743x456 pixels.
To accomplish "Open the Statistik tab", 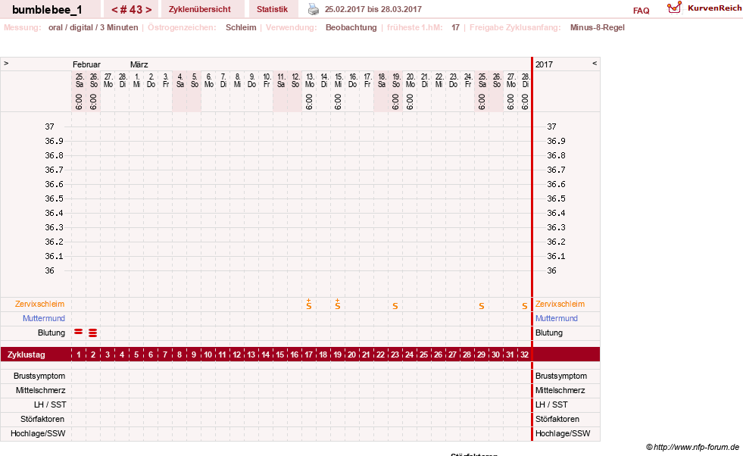I will (272, 10).
